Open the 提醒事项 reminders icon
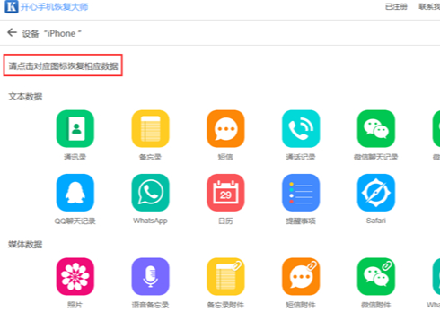This screenshot has height=329, width=440. click(x=301, y=193)
